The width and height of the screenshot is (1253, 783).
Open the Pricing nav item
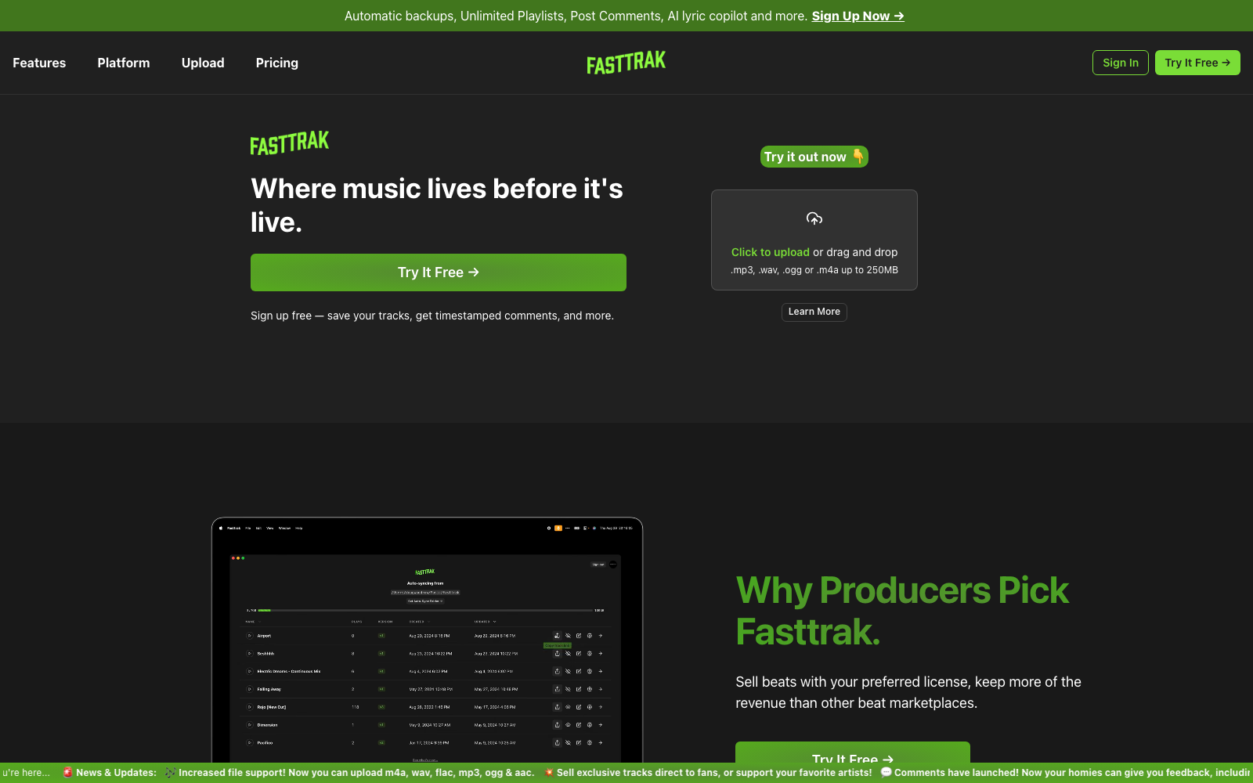pos(277,63)
